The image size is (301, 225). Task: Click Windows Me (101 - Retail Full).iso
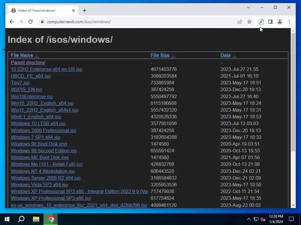click(47, 164)
